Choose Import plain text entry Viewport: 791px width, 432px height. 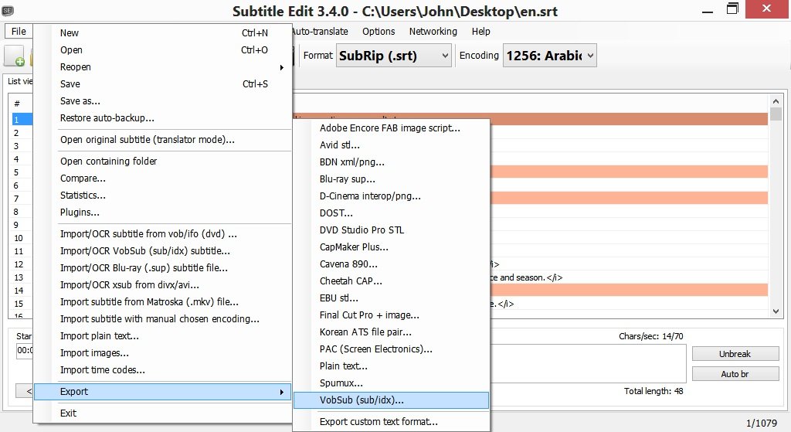pyautogui.click(x=100, y=336)
